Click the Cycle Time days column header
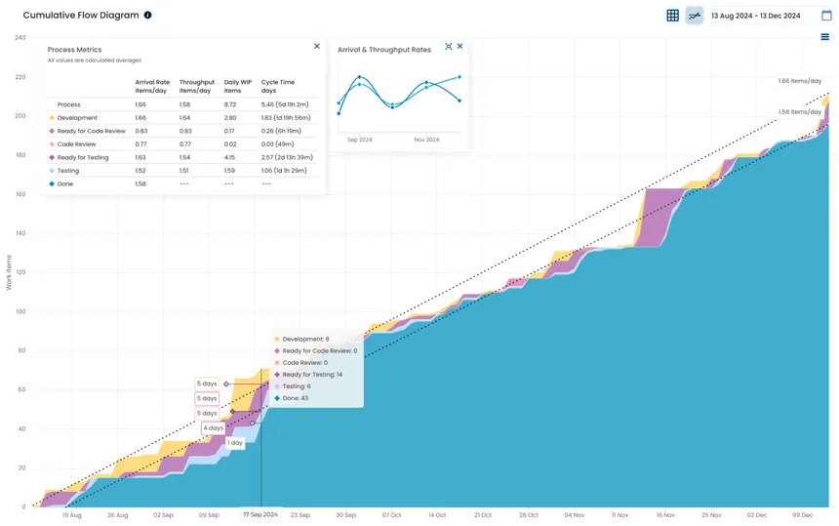This screenshot has width=839, height=526. [x=278, y=86]
